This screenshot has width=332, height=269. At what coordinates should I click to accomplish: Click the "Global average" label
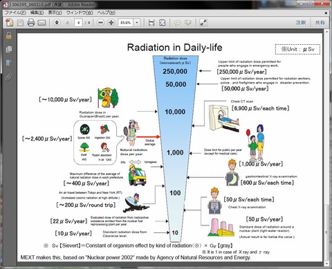149,142
